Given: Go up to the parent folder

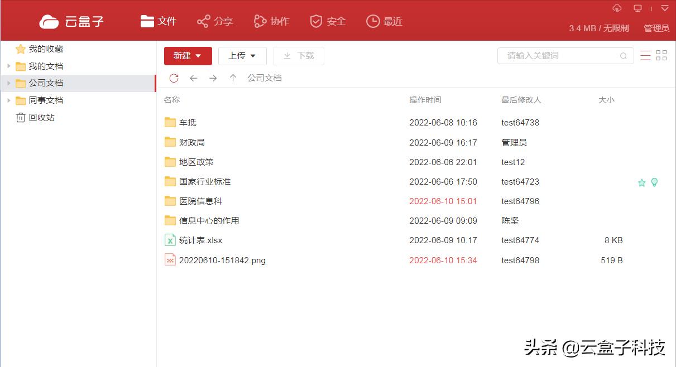Looking at the screenshot, I should [233, 78].
